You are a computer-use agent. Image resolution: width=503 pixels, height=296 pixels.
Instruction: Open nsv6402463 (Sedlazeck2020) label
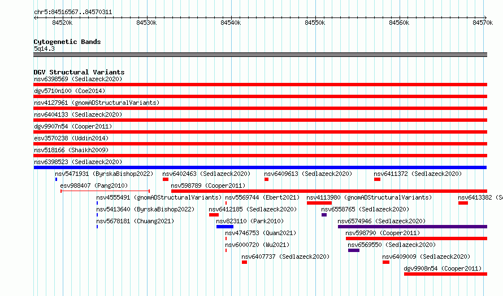206,174
